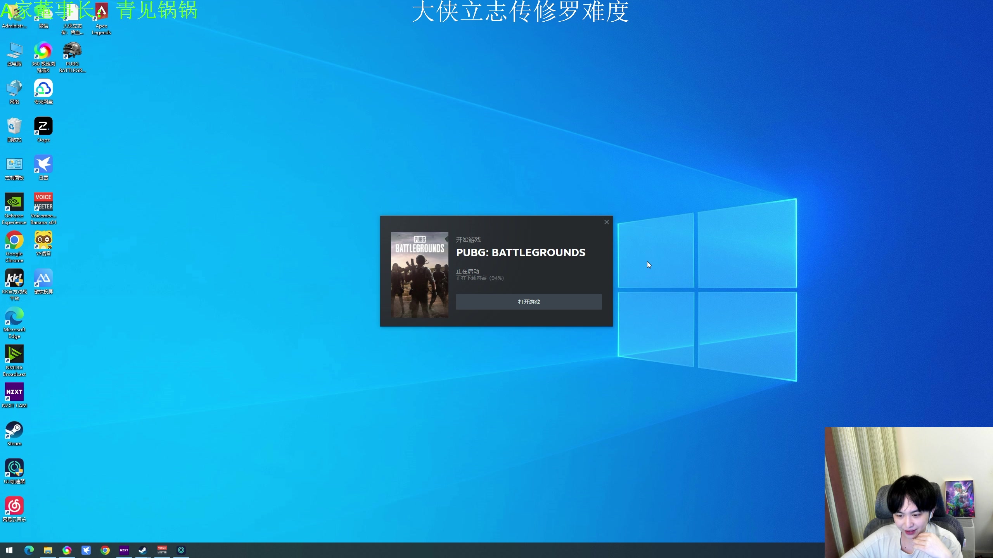Launch the Steam desktop shortcut

pos(14,434)
